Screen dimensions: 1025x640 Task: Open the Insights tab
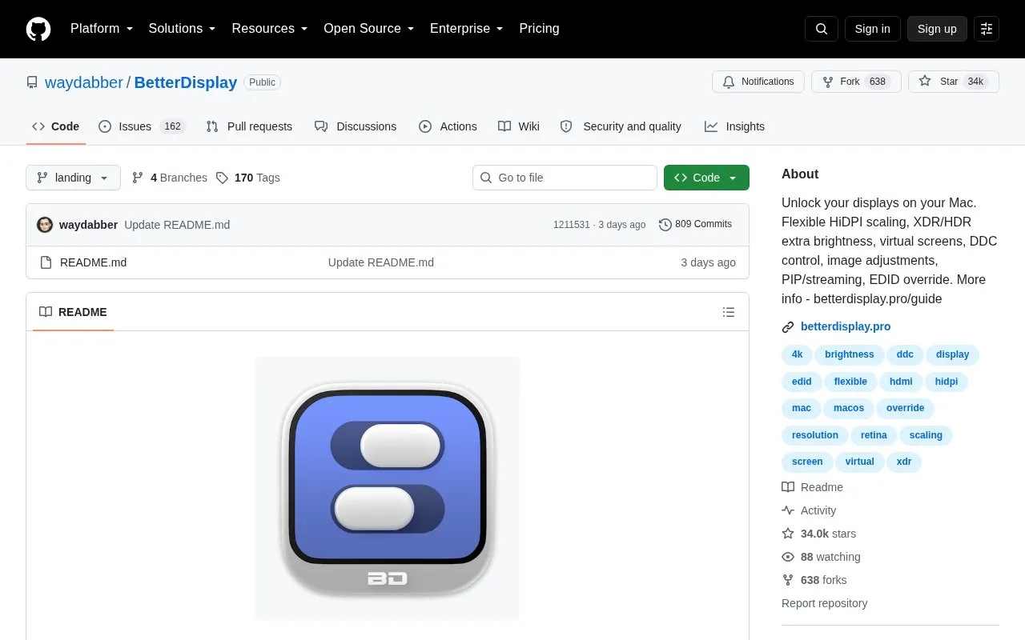click(x=734, y=126)
